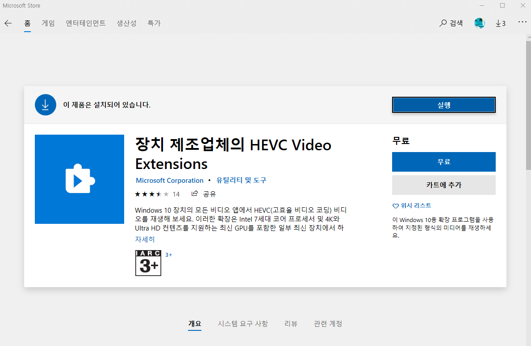Click the rating count 14

point(176,194)
